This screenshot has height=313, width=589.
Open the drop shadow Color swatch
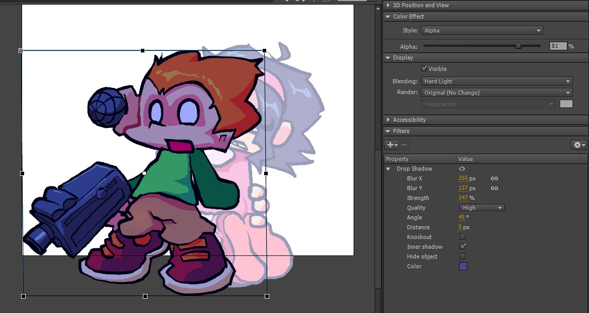click(x=463, y=266)
